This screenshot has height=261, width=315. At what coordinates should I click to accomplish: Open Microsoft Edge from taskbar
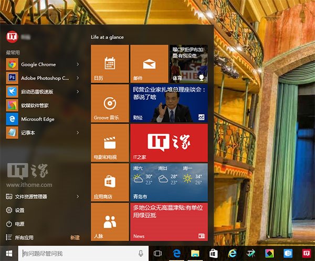click(x=177, y=253)
